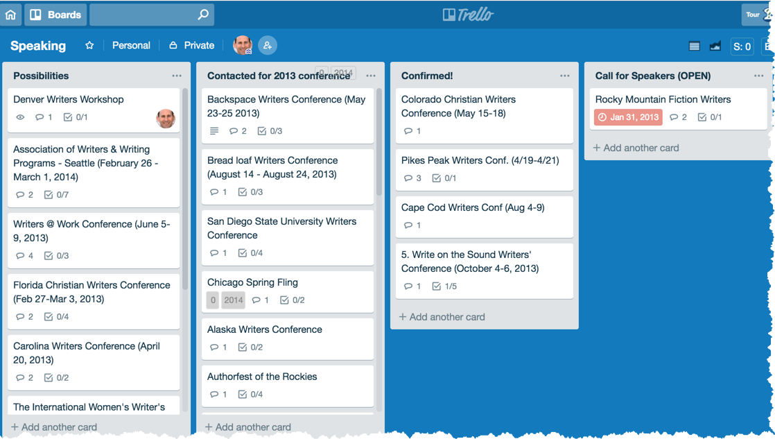Image resolution: width=775 pixels, height=439 pixels.
Task: Click 0/2 checklist on Chicago Spring Fling
Action: 292,300
